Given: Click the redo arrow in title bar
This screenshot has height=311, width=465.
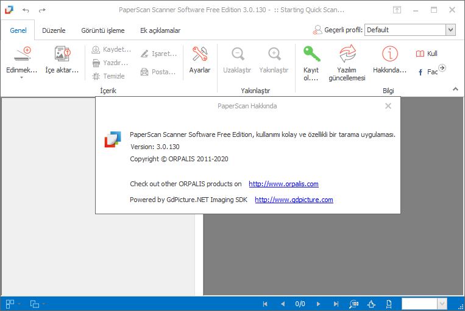Looking at the screenshot, I should pos(42,10).
